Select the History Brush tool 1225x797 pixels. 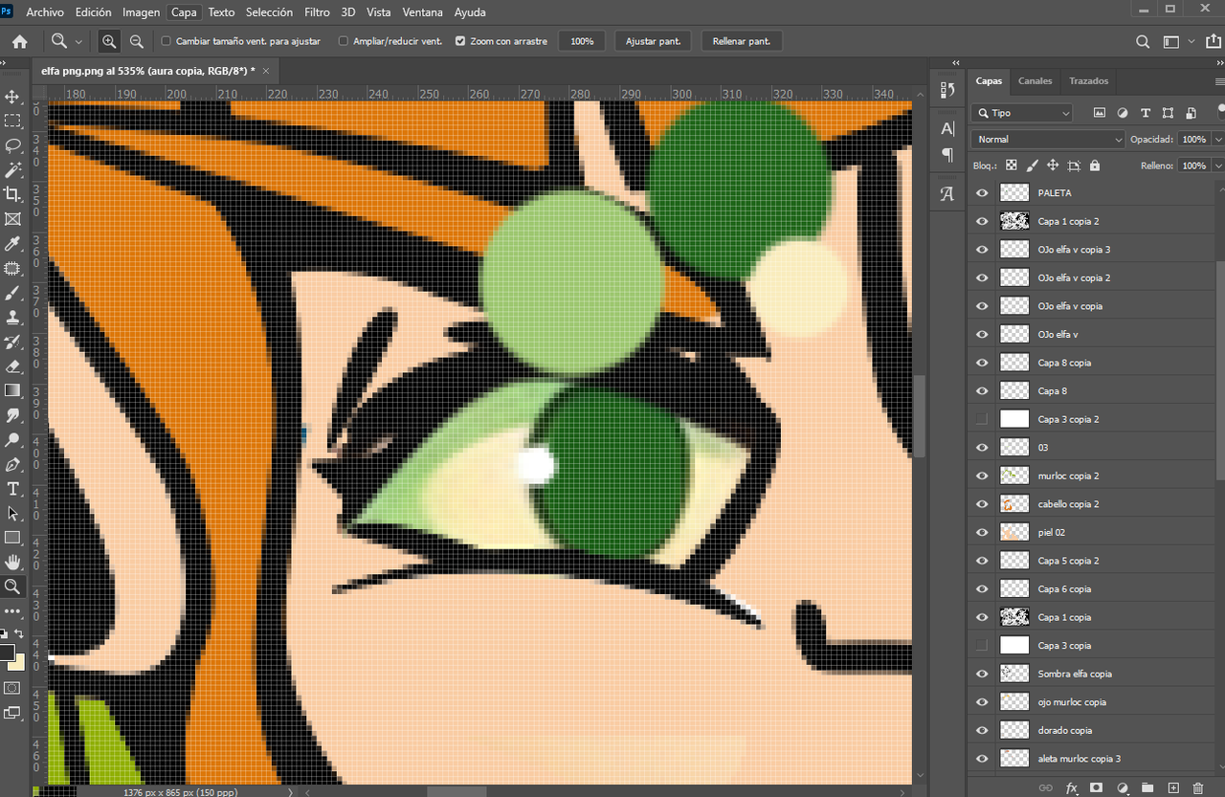tap(13, 342)
